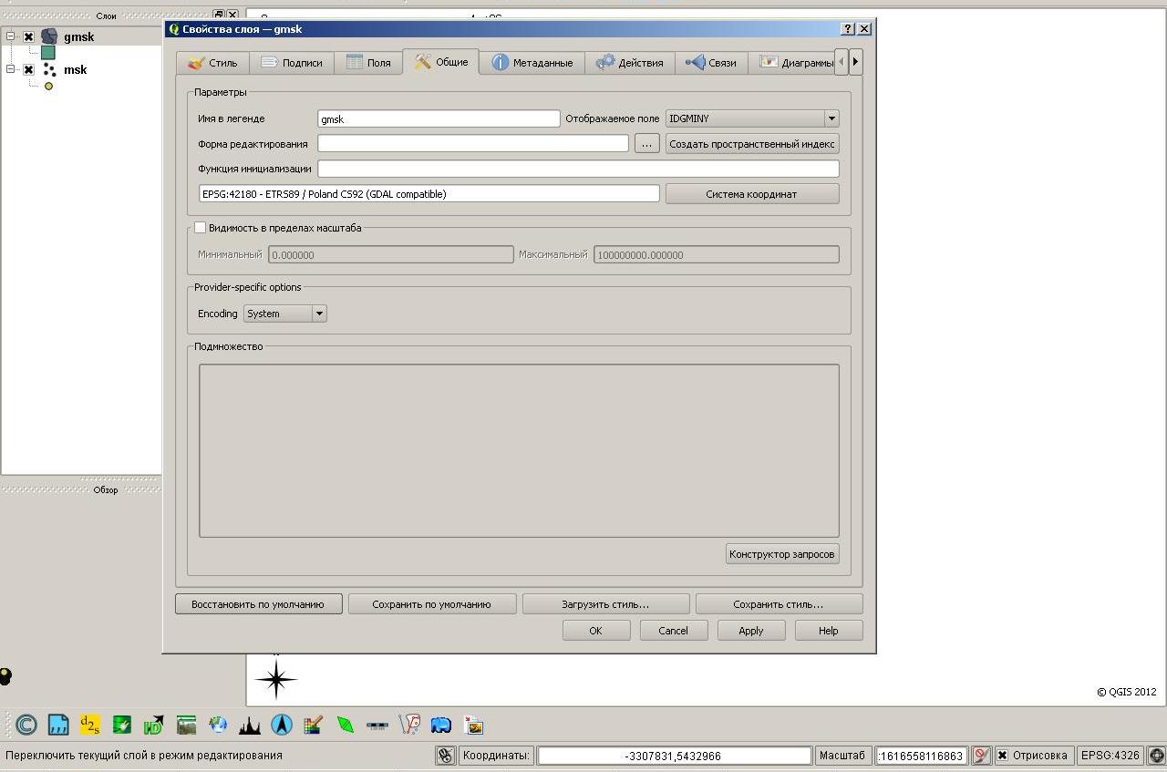
Task: Click the green landscape picture plugin icon
Action: point(186,725)
